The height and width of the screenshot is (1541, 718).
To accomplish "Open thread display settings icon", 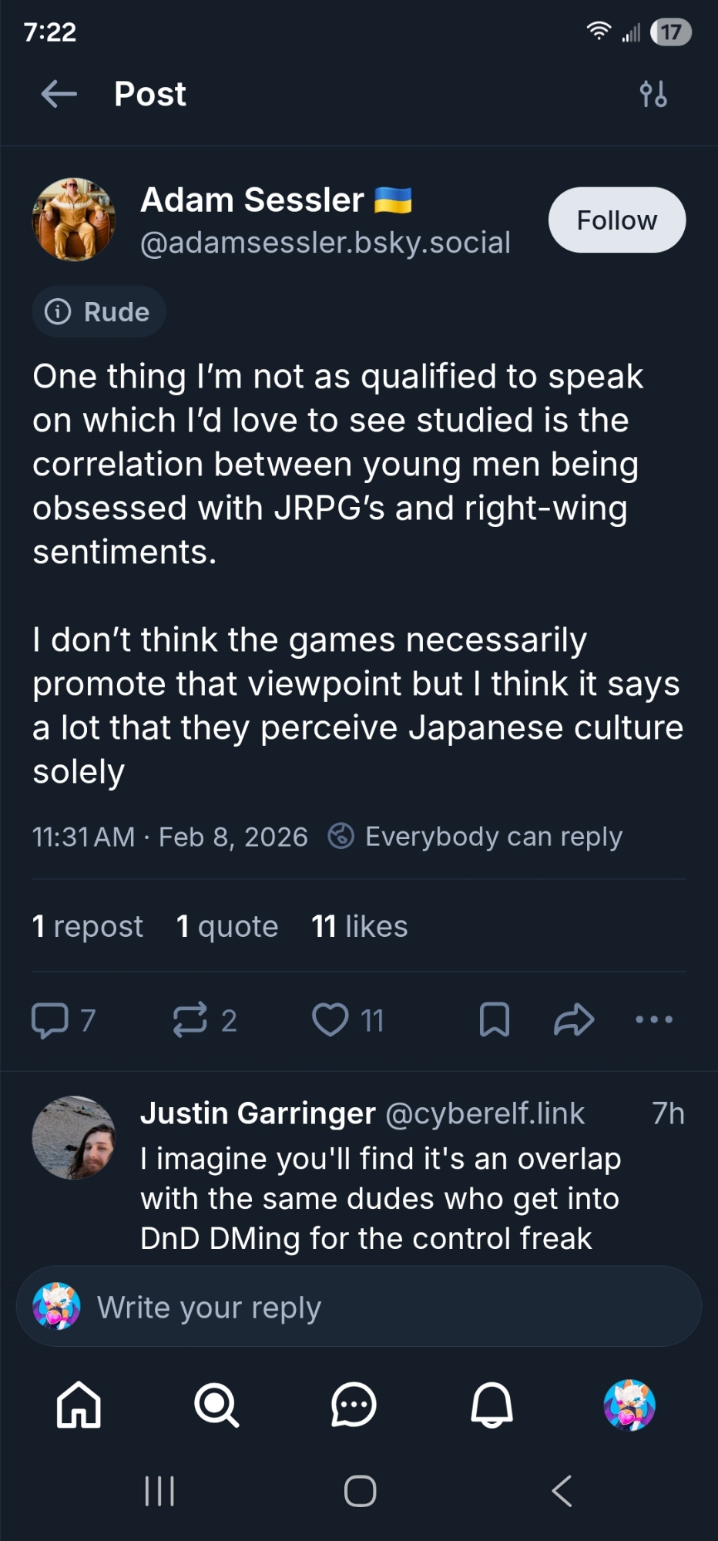I will 653,94.
